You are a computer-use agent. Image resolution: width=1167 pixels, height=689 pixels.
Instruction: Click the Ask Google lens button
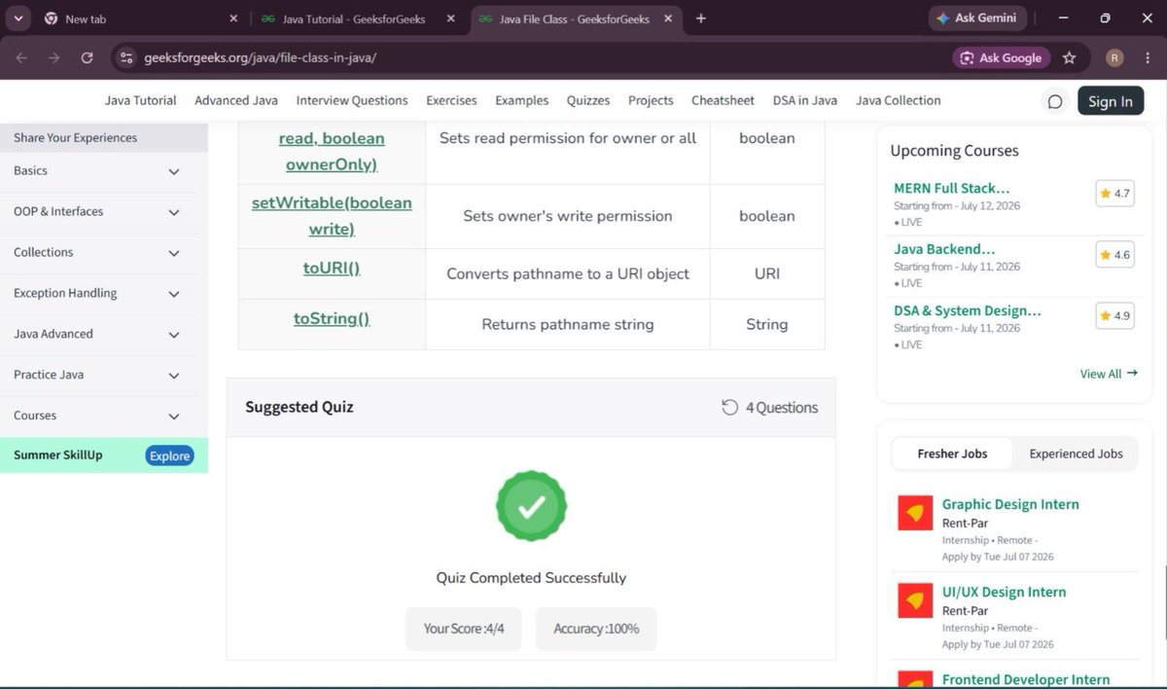1001,57
